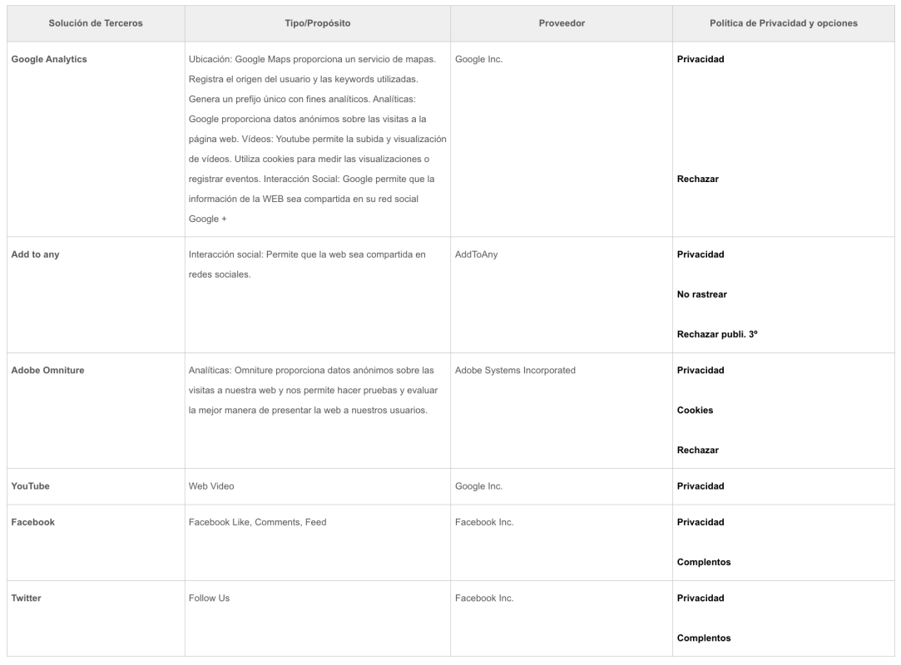901x665 pixels.
Task: Click the Cookies link for Adobe Omniture
Action: (x=695, y=410)
